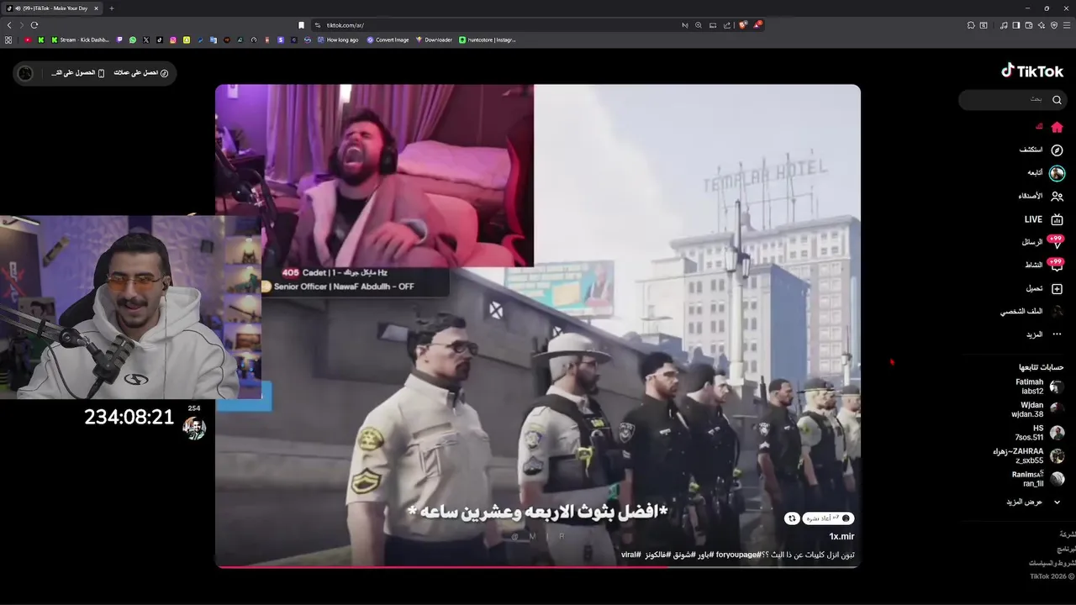Click the pink video progress bar
The width and height of the screenshot is (1076, 605).
(x=537, y=567)
